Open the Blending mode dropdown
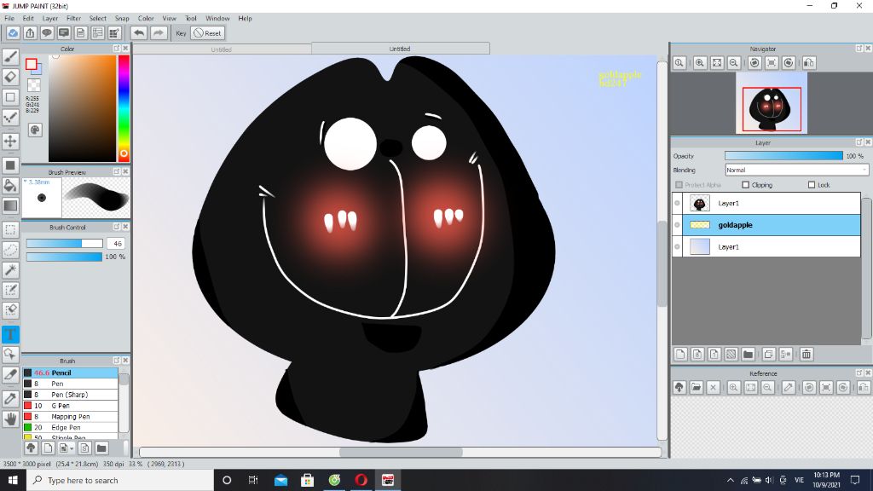873x491 pixels. tap(796, 170)
